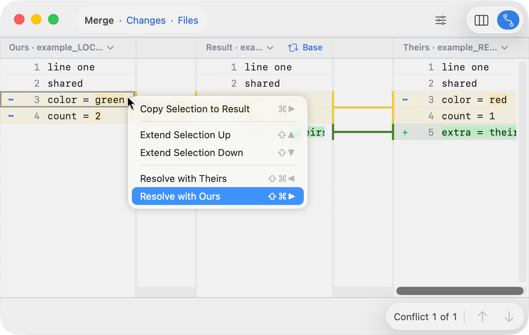The width and height of the screenshot is (529, 335).
Task: Open the Result file chevron dropdown
Action: pyautogui.click(x=270, y=48)
